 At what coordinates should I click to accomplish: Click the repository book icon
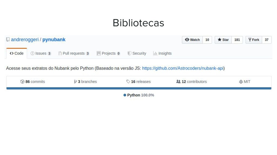coord(8,40)
